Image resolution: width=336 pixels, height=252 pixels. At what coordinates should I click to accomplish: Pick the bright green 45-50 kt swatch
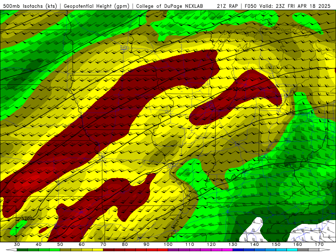click(55, 250)
